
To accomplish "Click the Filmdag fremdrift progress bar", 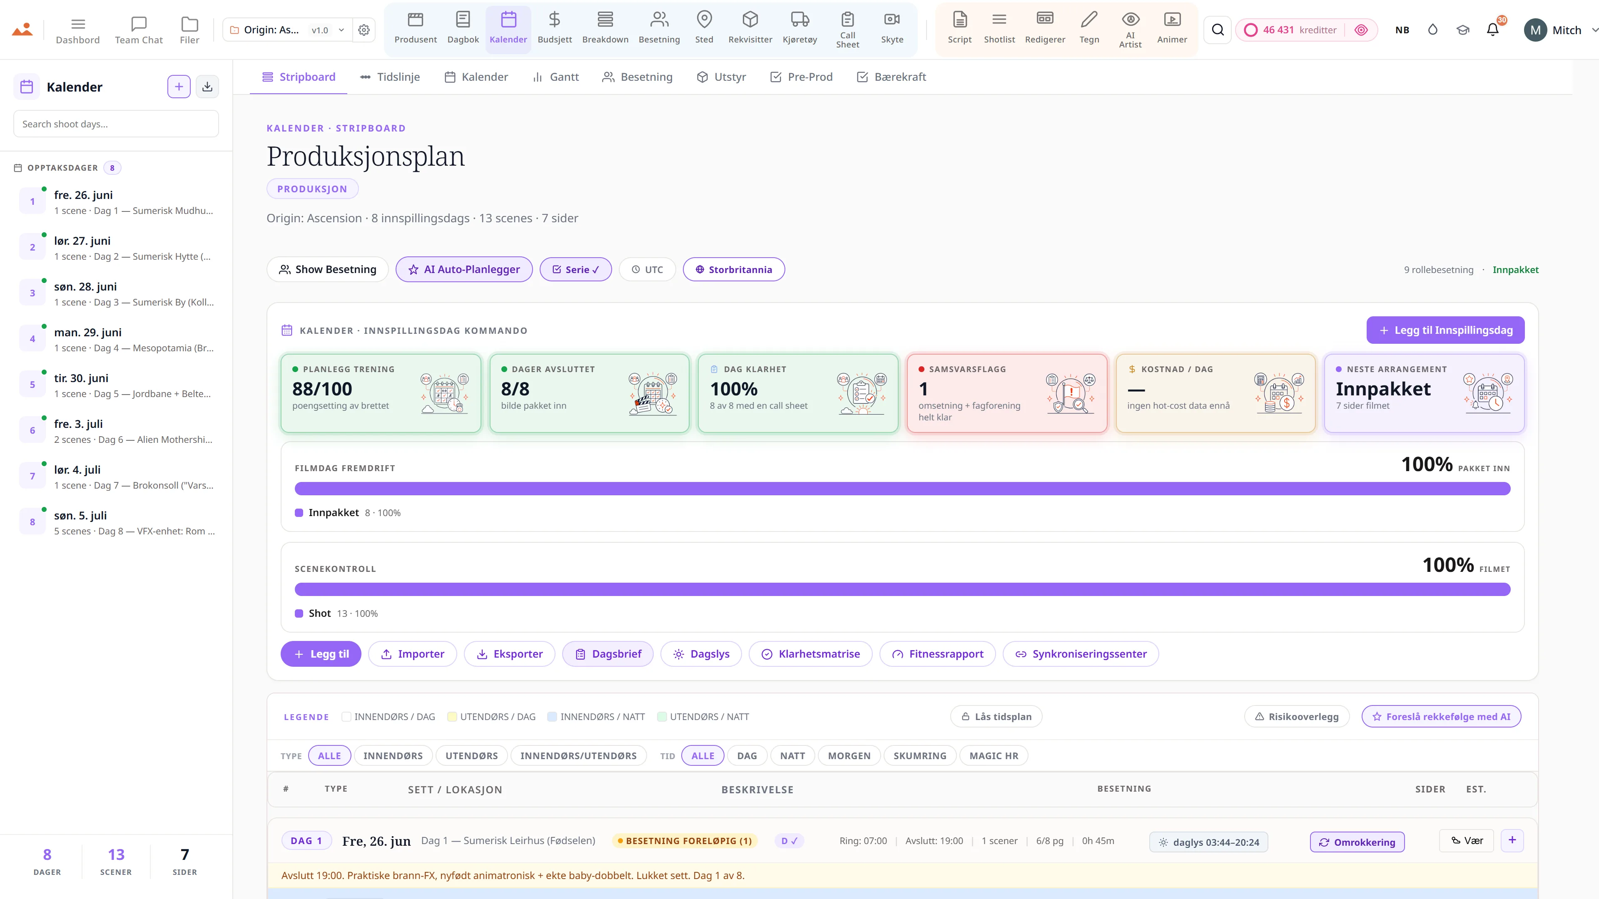I will [x=902, y=489].
